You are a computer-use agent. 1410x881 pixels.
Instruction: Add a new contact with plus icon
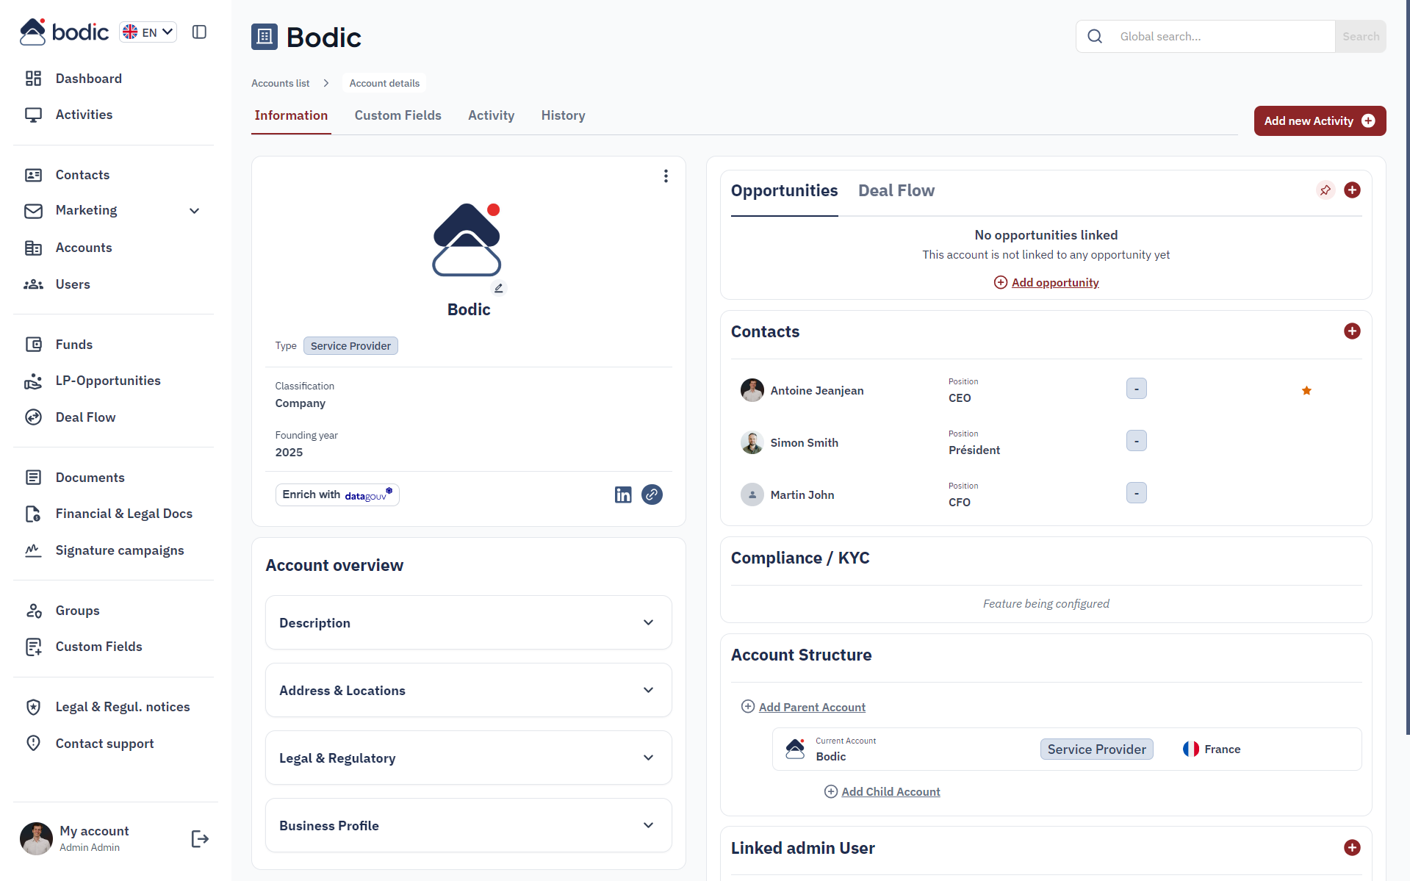(x=1352, y=331)
